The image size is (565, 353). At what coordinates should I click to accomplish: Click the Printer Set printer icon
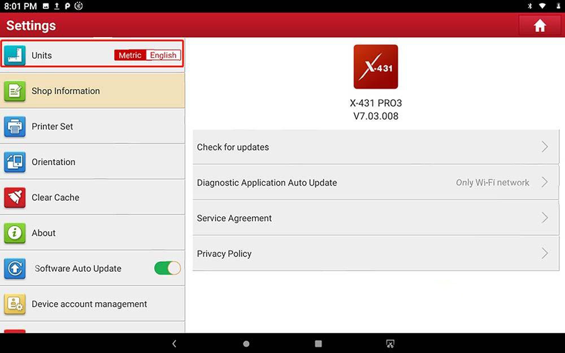pyautogui.click(x=15, y=126)
